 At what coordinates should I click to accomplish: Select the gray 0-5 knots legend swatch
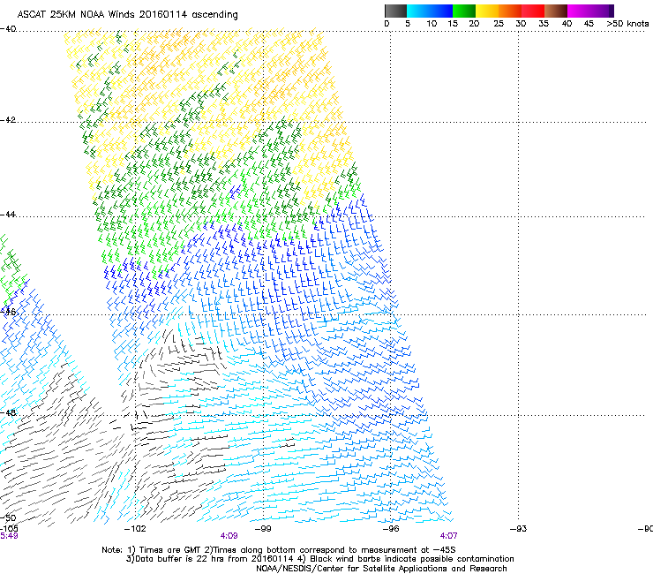point(395,11)
